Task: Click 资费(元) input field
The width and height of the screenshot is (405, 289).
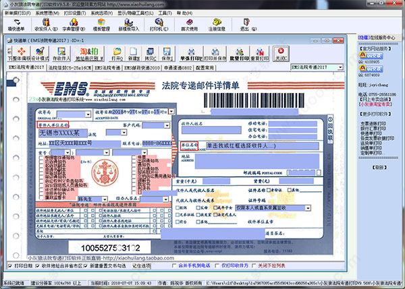Action: (296, 181)
